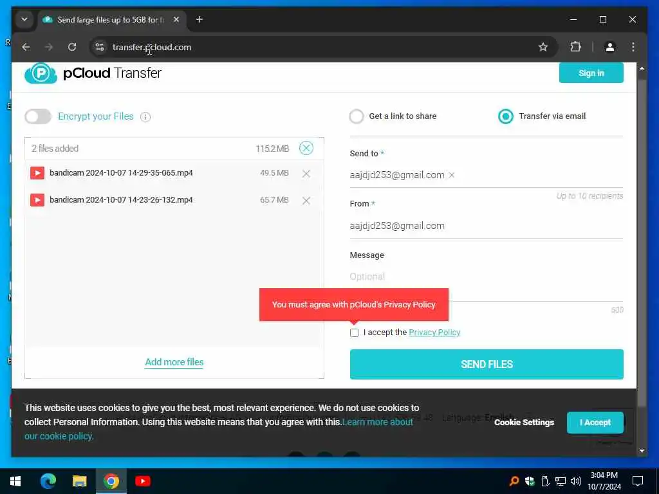The width and height of the screenshot is (659, 494).
Task: Click the Encrypt your Files label
Action: (x=96, y=116)
